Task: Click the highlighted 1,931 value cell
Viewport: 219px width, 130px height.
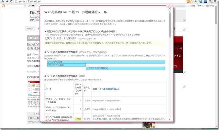Action: [78, 119]
